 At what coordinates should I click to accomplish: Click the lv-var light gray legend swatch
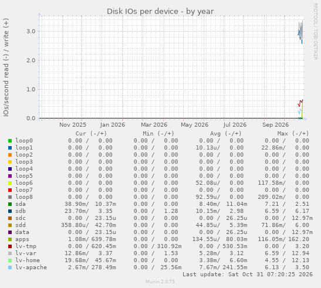point(10,253)
